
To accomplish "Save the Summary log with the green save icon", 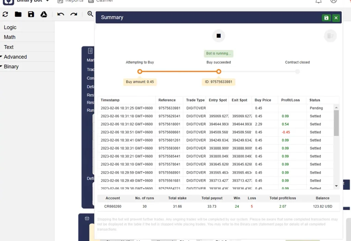I will click(x=326, y=17).
